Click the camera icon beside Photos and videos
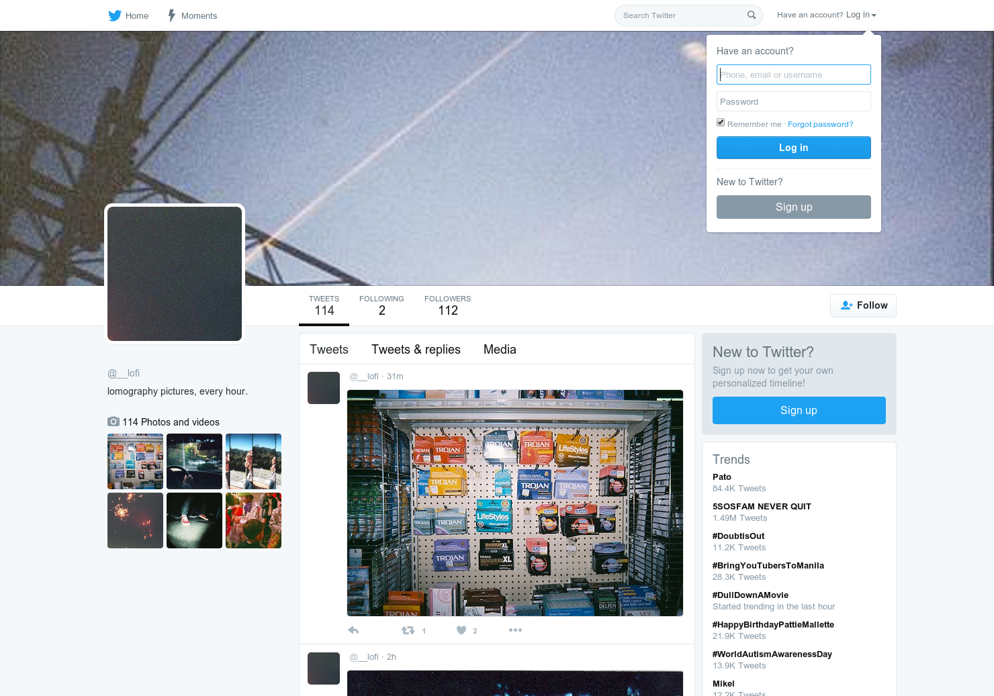Image resolution: width=994 pixels, height=696 pixels. [x=114, y=421]
